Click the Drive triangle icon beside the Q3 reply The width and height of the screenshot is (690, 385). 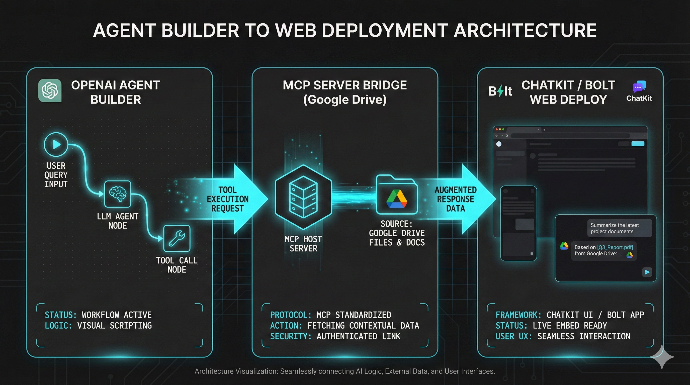coord(564,247)
